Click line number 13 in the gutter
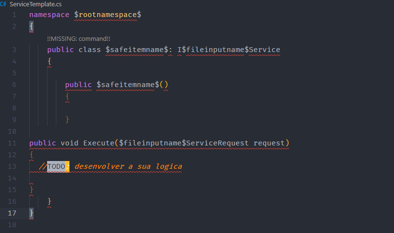 [12, 166]
